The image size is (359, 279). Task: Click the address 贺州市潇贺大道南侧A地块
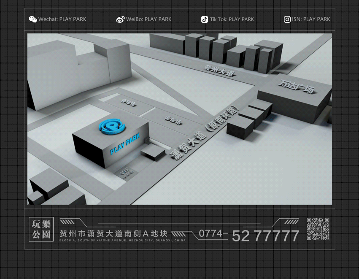click(x=113, y=234)
